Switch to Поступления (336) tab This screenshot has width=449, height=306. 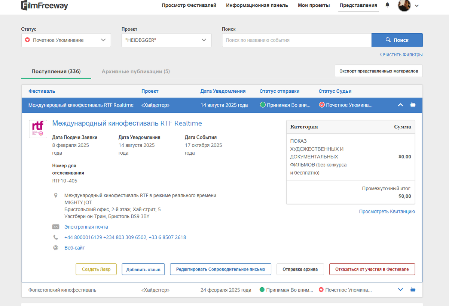point(56,71)
